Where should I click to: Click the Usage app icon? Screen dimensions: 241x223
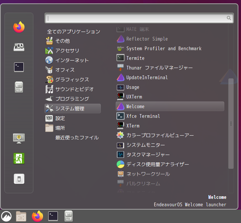point(121,87)
